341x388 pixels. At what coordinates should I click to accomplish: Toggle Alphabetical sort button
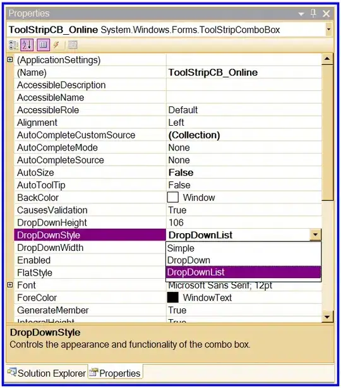(27, 45)
